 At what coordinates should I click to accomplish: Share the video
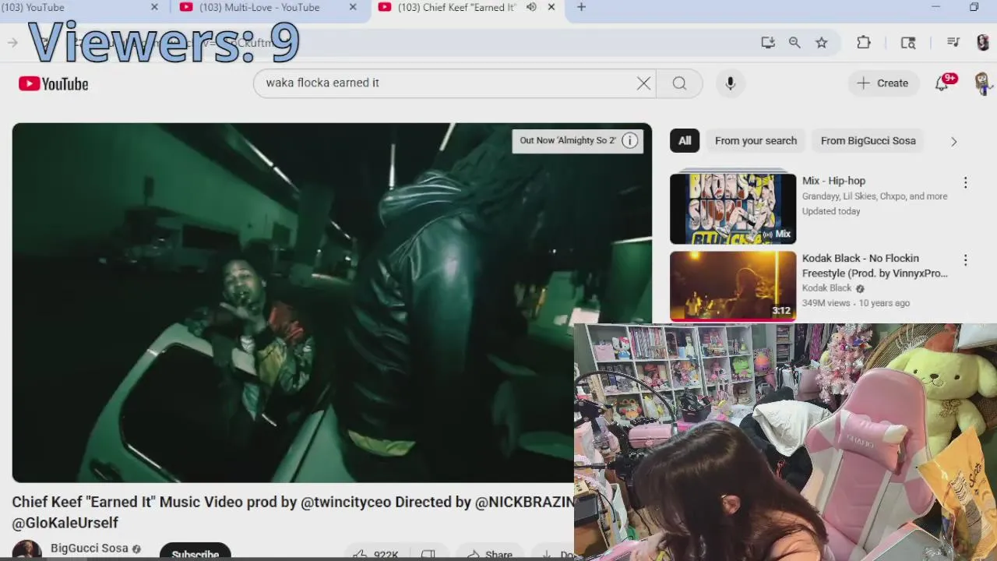[x=489, y=554]
